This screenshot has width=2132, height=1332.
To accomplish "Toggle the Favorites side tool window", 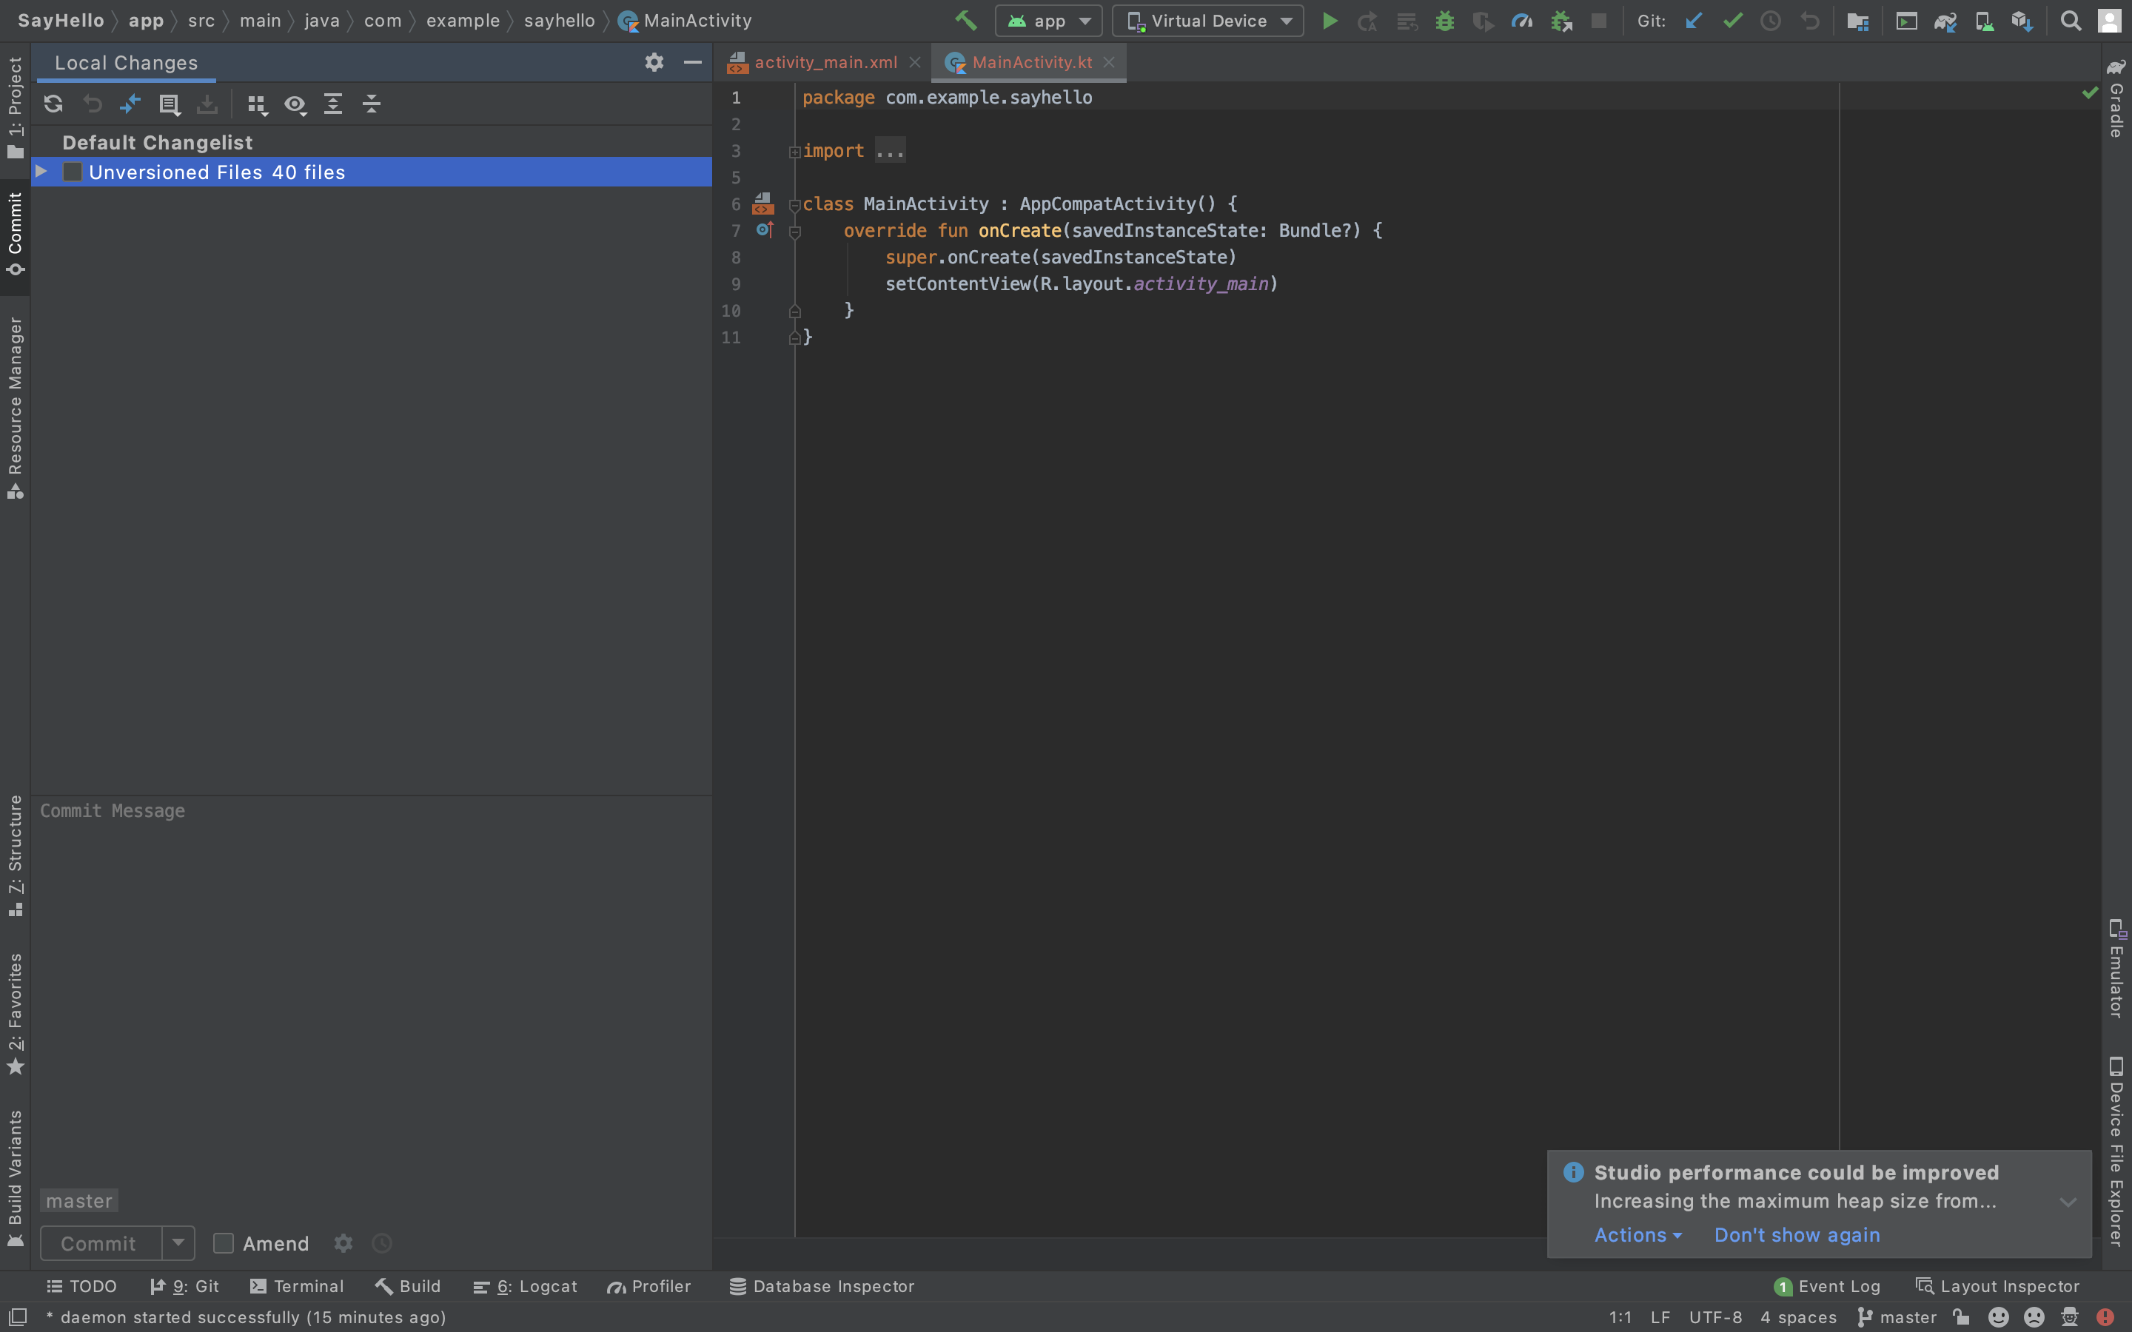I will (x=15, y=1013).
